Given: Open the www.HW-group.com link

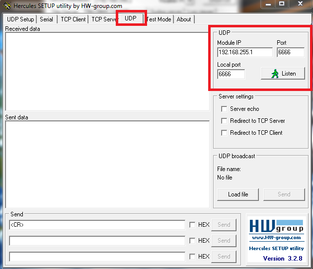Looking at the screenshot, I should pyautogui.click(x=276, y=238).
